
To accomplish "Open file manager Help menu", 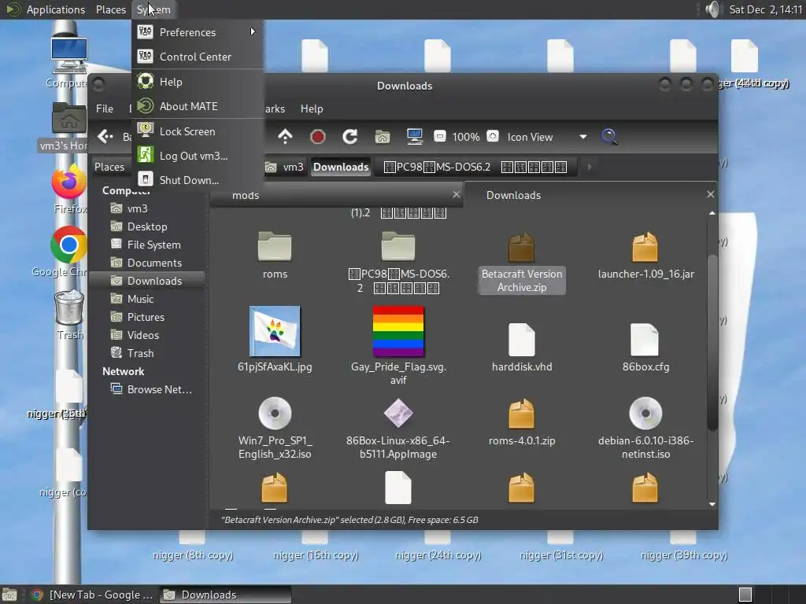I will pos(312,109).
